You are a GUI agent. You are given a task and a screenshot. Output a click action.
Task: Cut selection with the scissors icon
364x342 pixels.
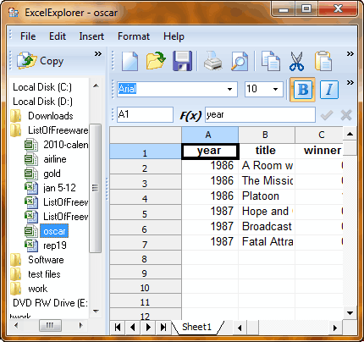[x=296, y=61]
